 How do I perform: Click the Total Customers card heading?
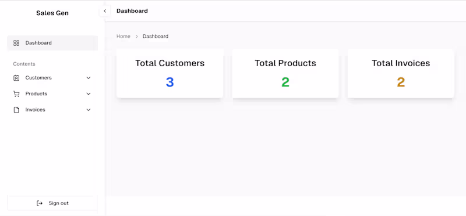[170, 63]
